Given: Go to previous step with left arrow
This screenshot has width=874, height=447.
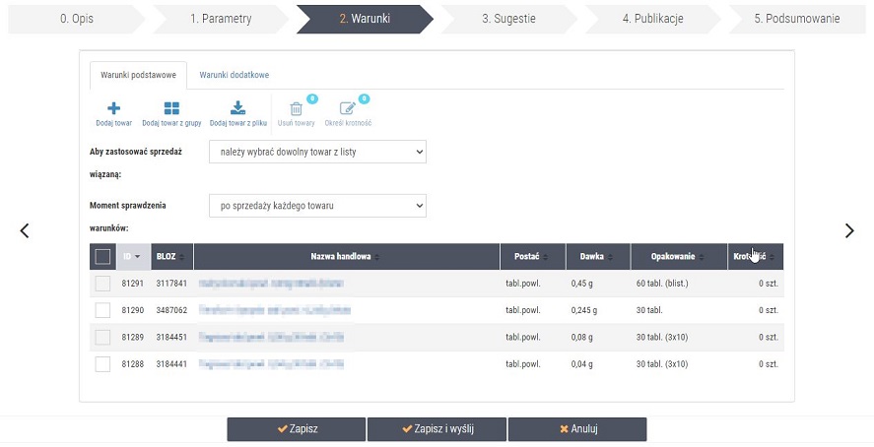Looking at the screenshot, I should [25, 230].
